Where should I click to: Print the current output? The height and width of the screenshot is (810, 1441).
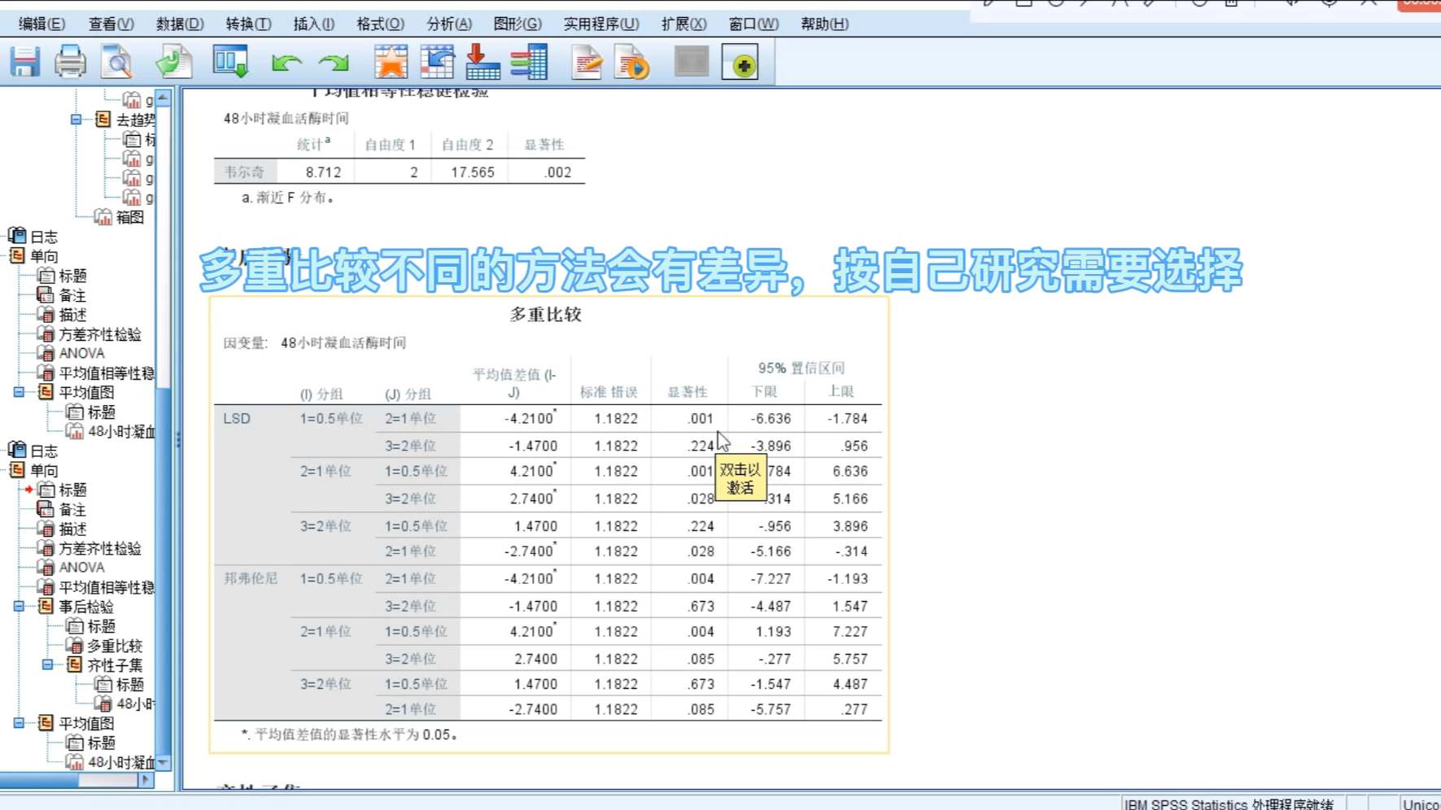70,61
